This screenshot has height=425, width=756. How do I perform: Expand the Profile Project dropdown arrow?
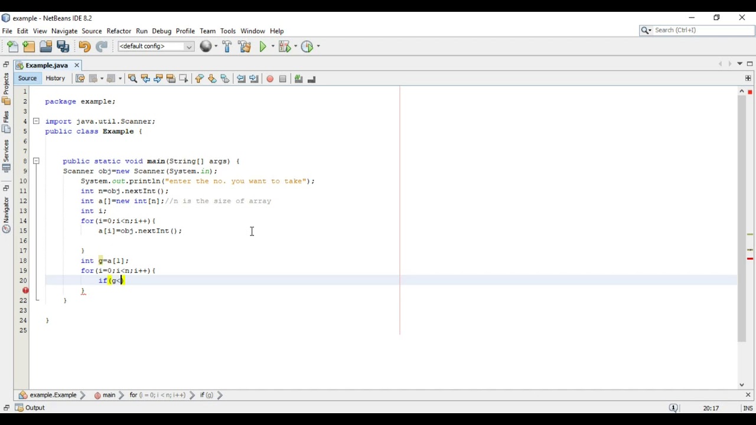point(318,46)
